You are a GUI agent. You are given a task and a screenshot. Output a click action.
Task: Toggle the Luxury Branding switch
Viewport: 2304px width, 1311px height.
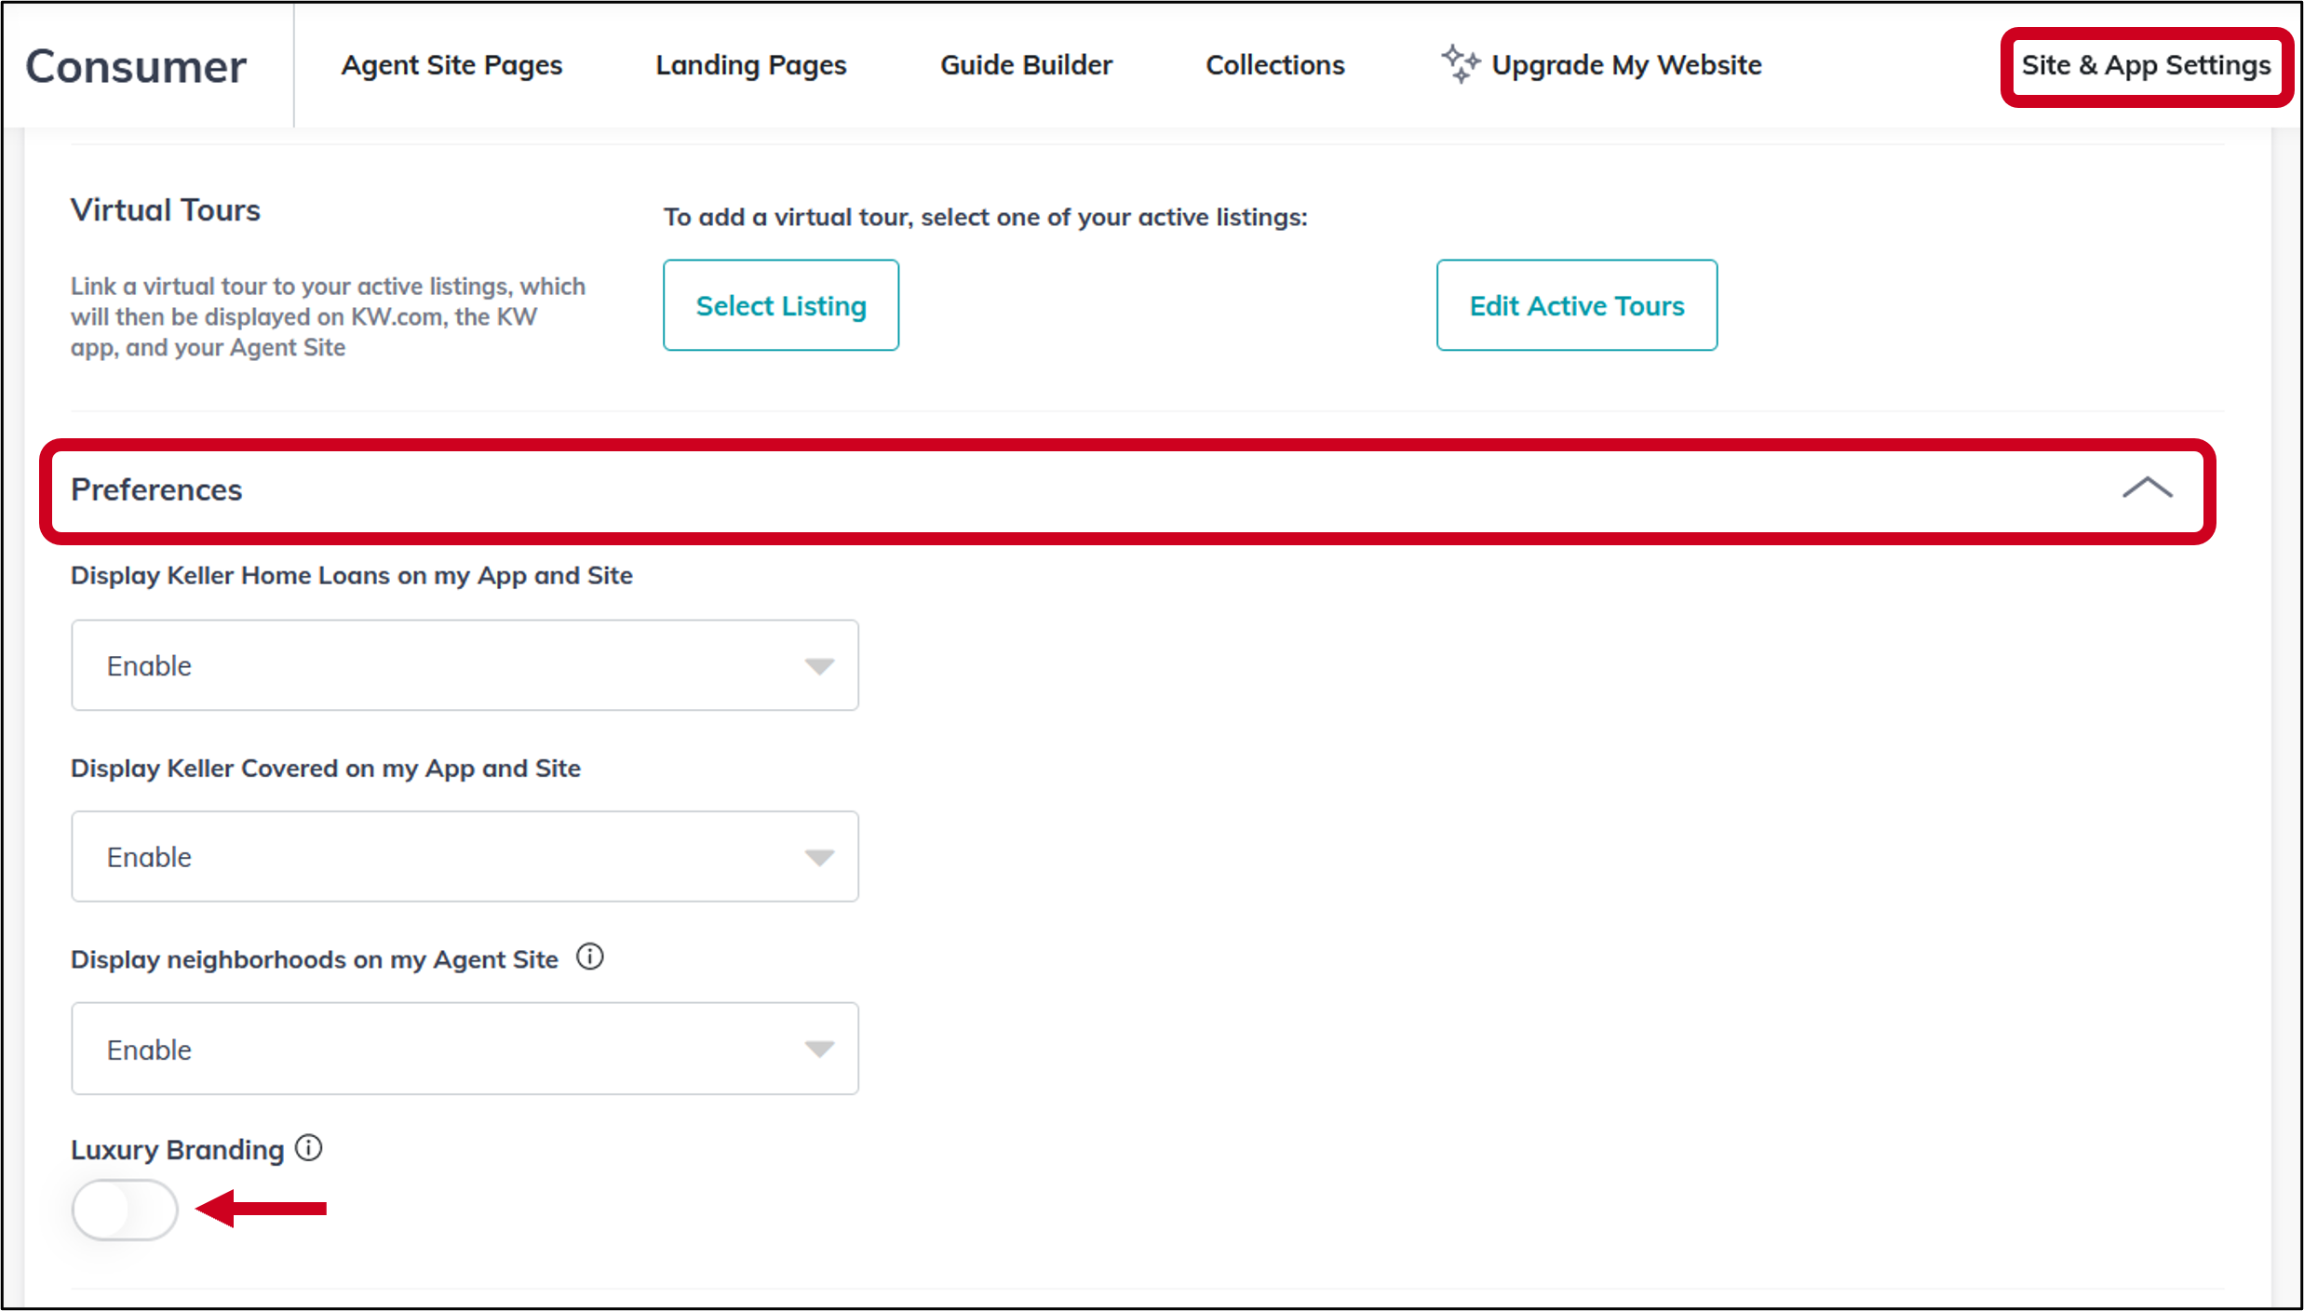[x=125, y=1210]
